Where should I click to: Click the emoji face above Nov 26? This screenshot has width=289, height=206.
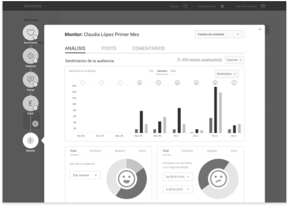[82, 83]
